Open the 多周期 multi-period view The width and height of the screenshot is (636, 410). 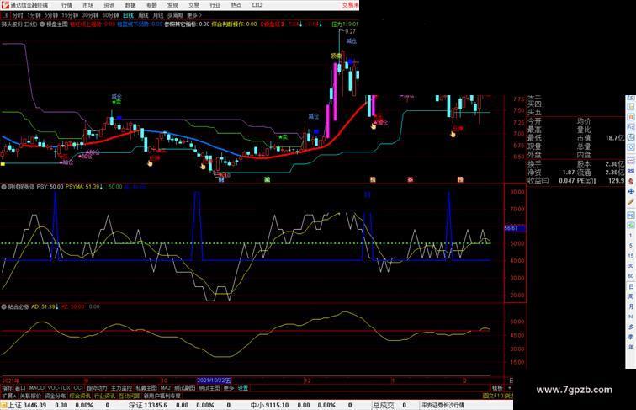(175, 15)
